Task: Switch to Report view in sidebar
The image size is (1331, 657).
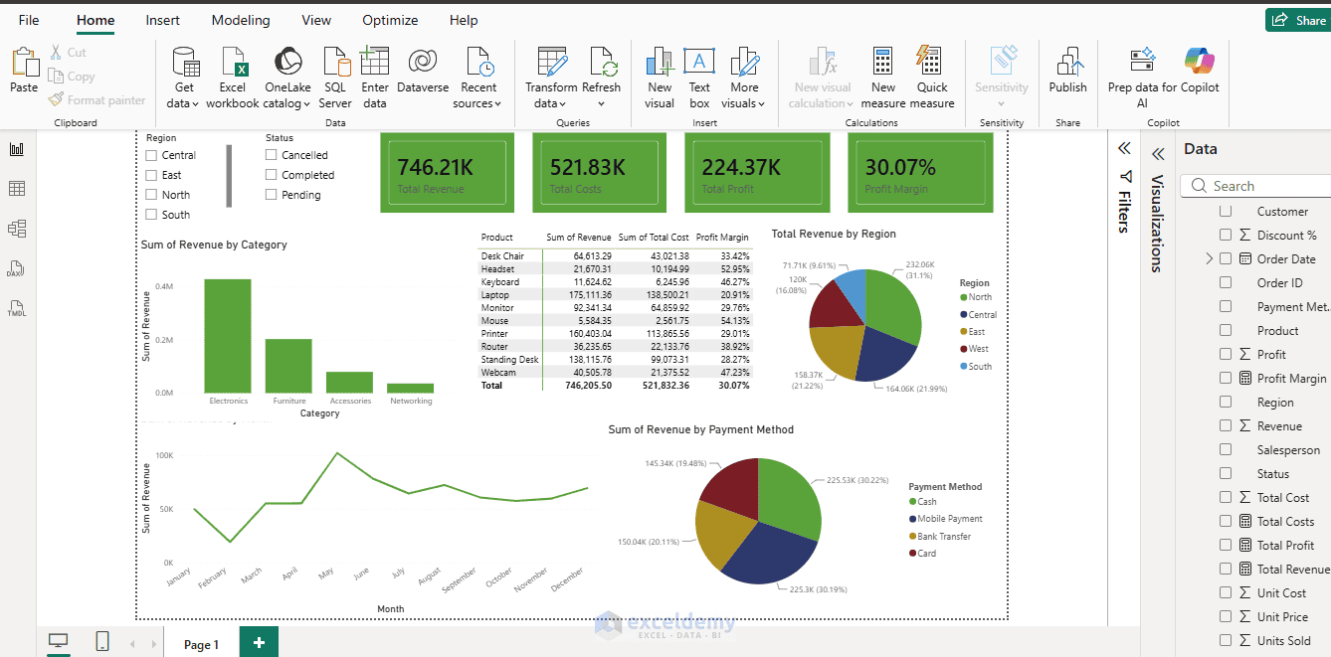Action: (x=17, y=149)
